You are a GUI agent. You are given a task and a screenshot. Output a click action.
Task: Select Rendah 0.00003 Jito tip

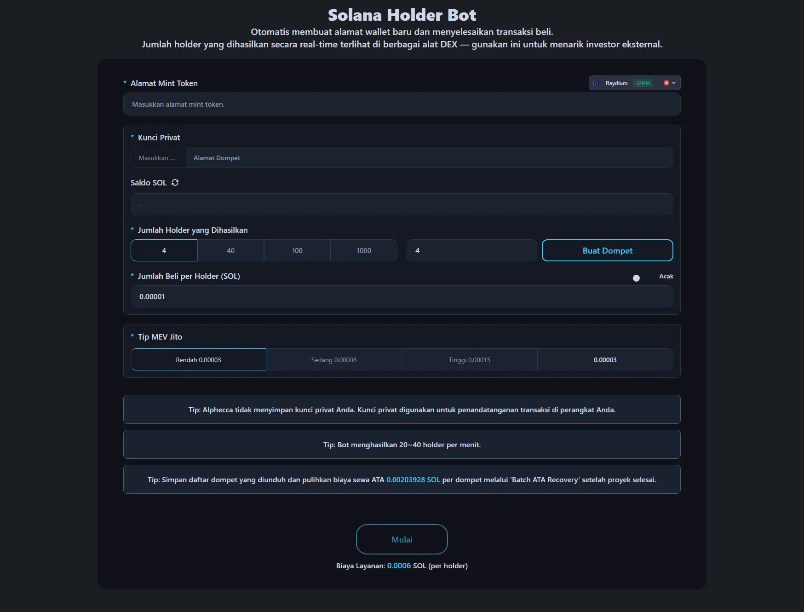(198, 360)
